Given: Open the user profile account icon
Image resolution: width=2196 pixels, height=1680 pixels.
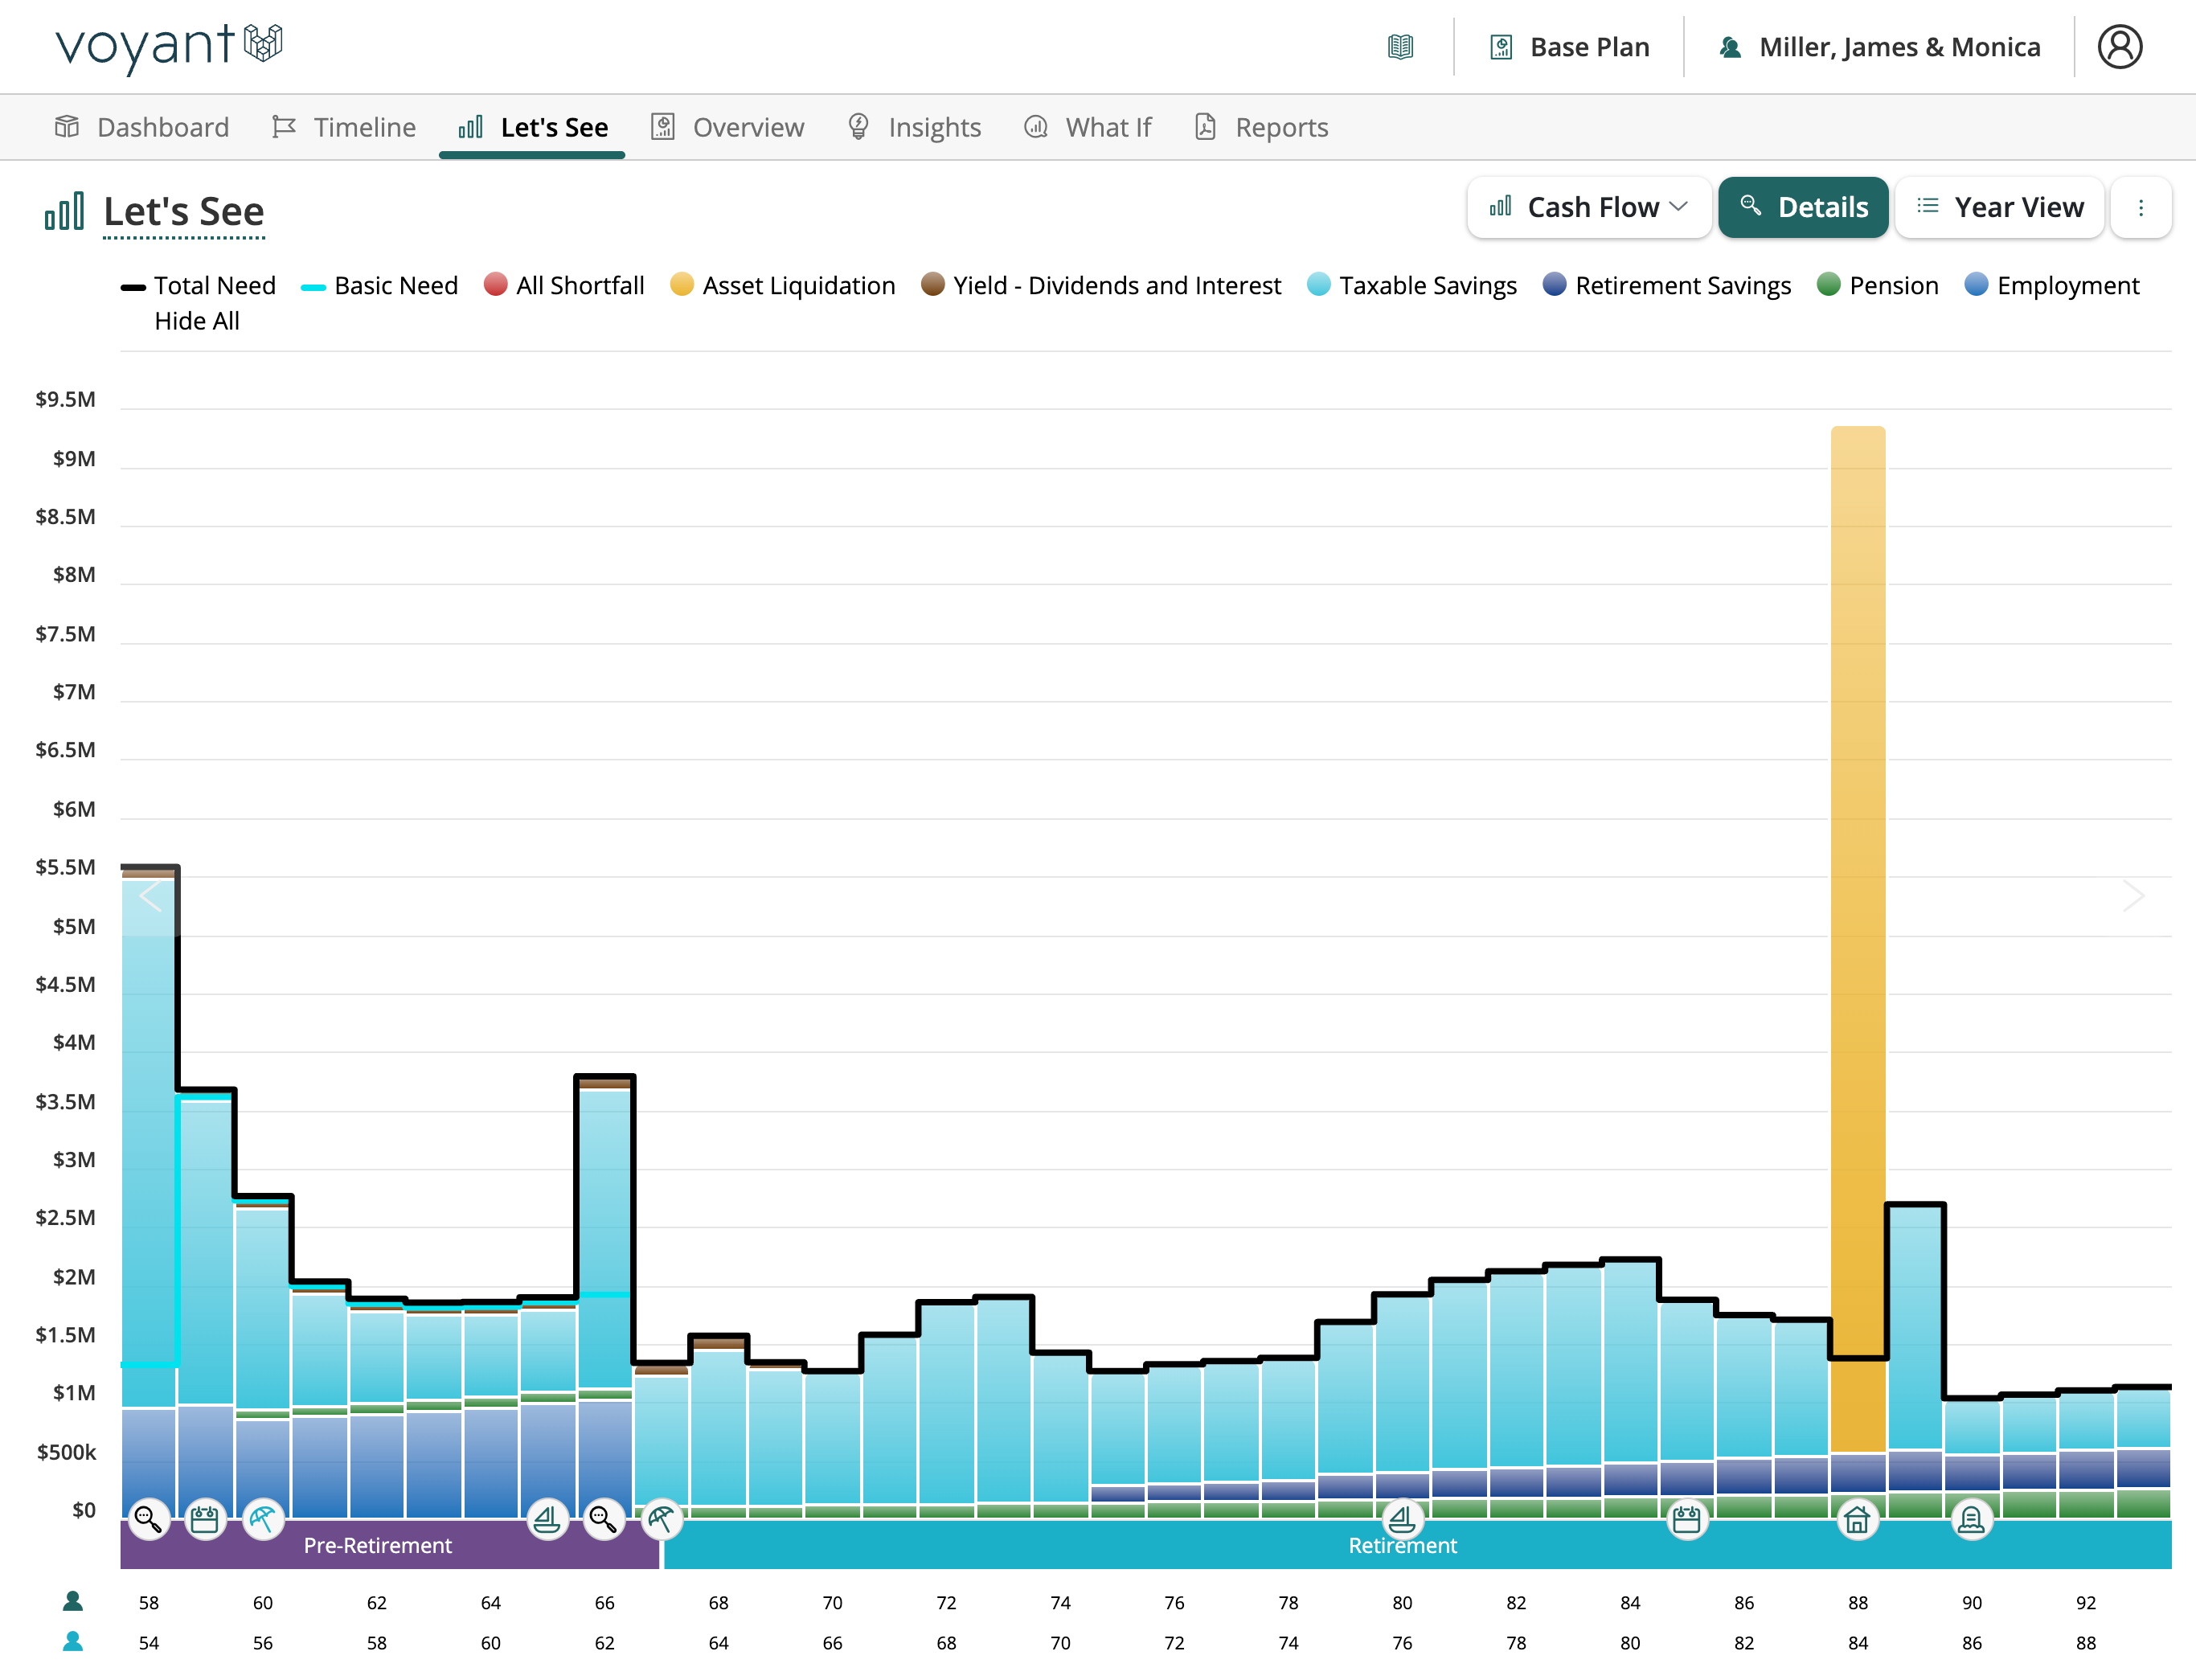Looking at the screenshot, I should (2119, 47).
